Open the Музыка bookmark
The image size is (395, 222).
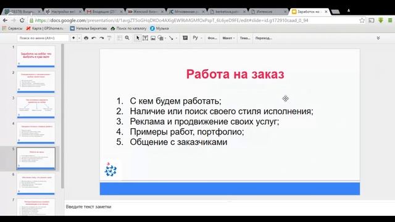[x=159, y=28]
